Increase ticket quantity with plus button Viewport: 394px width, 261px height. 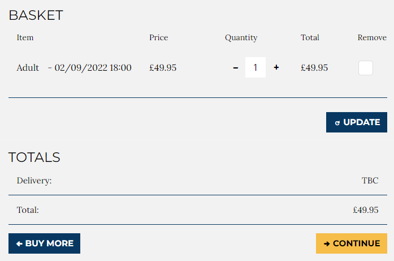click(276, 67)
